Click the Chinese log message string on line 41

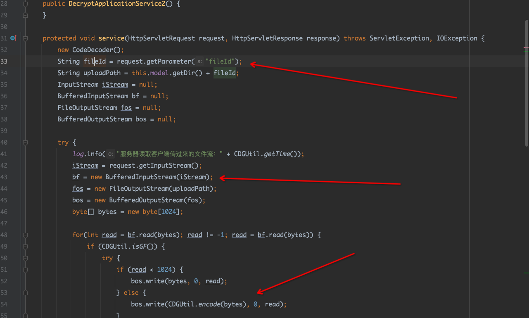pos(170,154)
